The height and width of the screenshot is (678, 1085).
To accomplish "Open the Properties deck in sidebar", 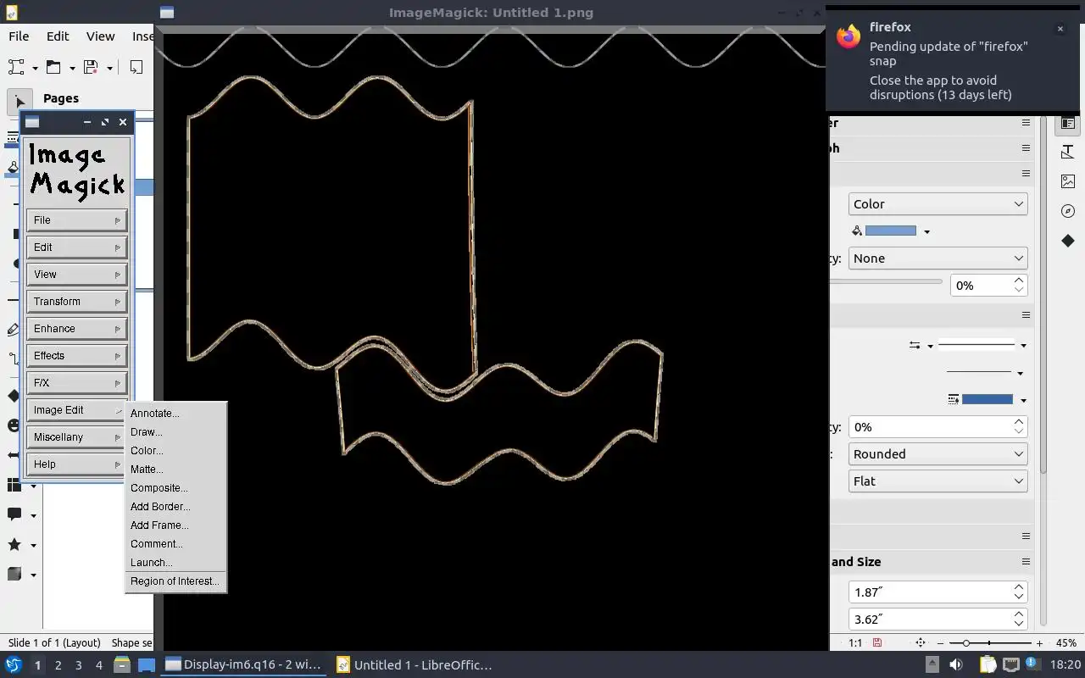I will tap(1067, 123).
